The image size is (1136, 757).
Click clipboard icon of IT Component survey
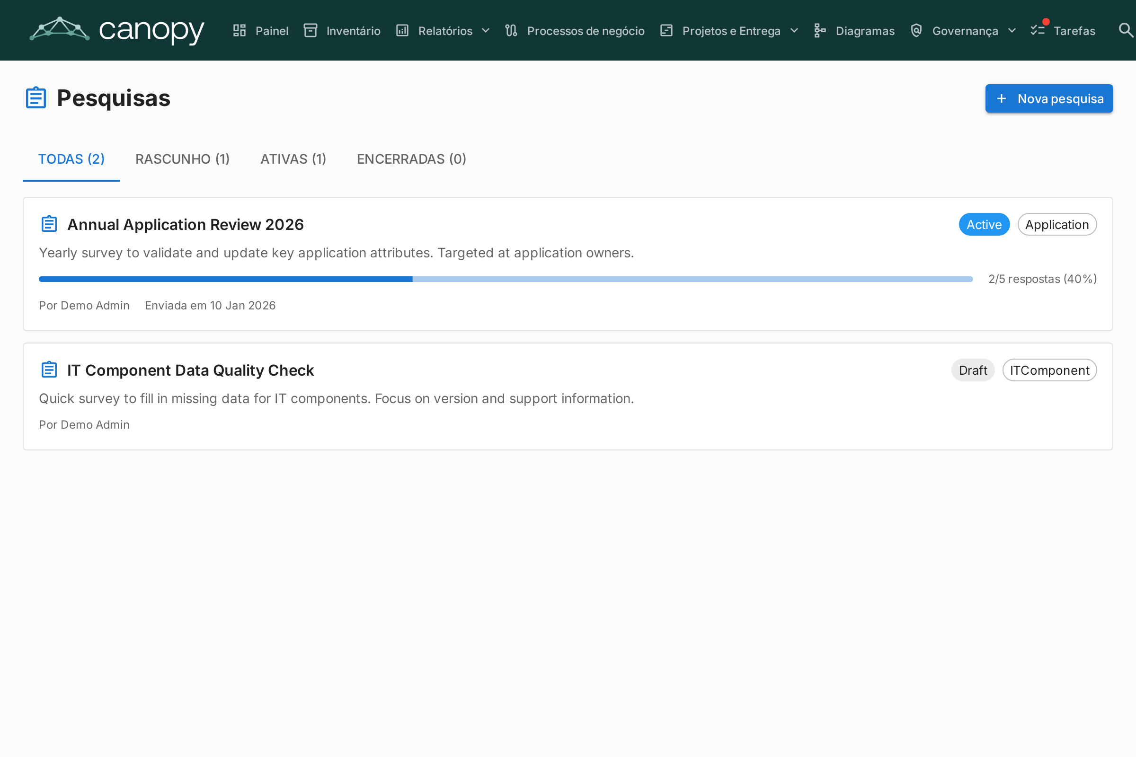(49, 370)
